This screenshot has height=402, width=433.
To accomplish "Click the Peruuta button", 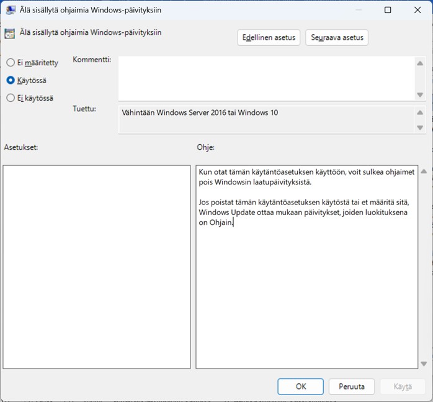I will coord(352,386).
